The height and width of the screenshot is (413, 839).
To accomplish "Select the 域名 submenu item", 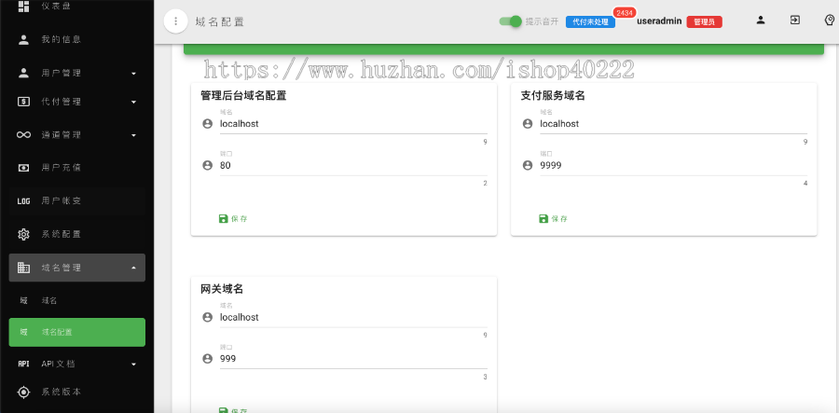I will pos(49,301).
